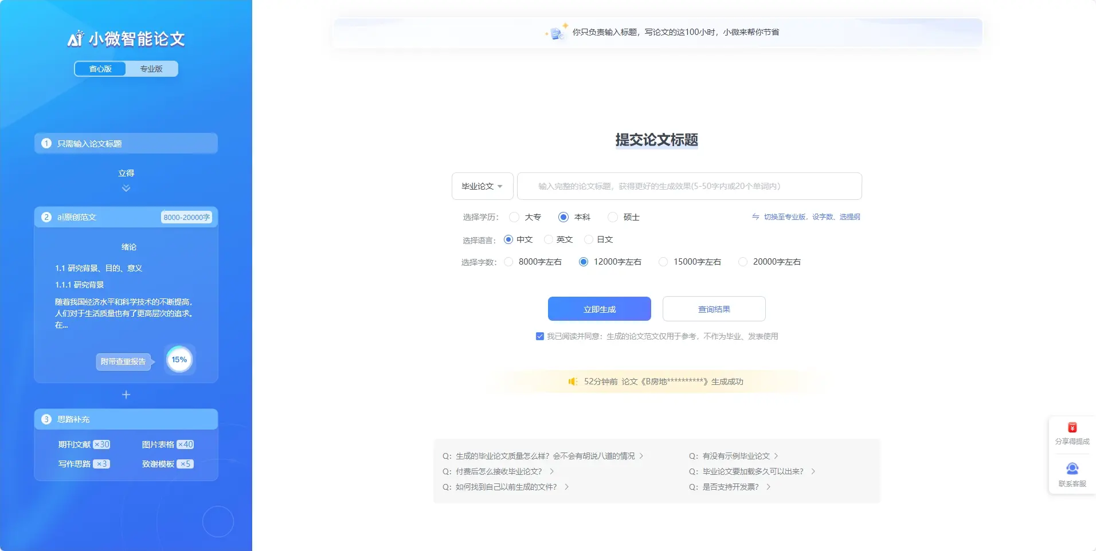Click the speaker icon in the notification banner
The height and width of the screenshot is (551, 1096).
coord(572,381)
